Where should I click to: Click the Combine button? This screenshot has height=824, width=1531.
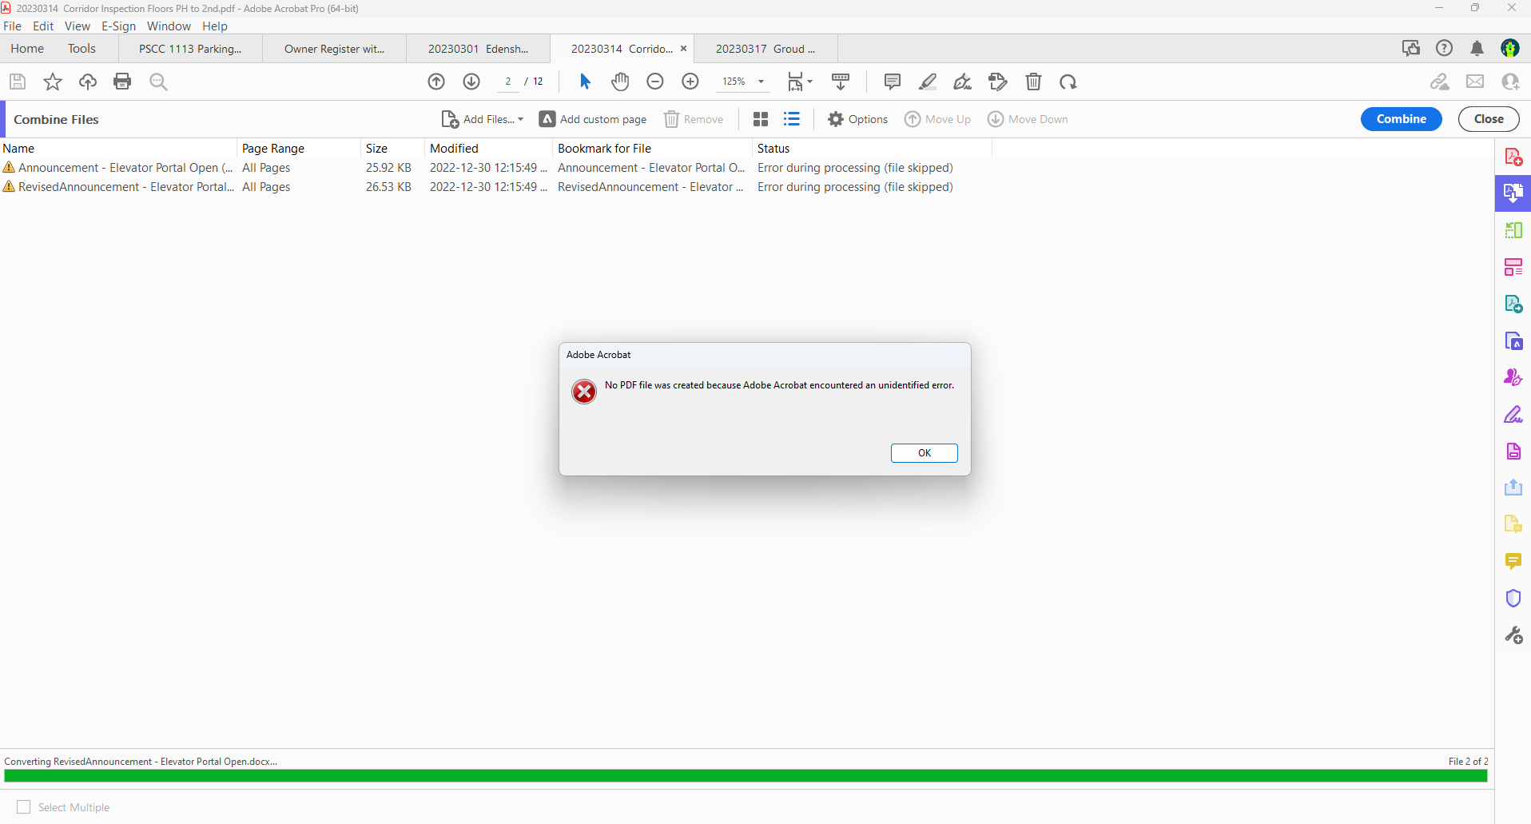click(1401, 118)
